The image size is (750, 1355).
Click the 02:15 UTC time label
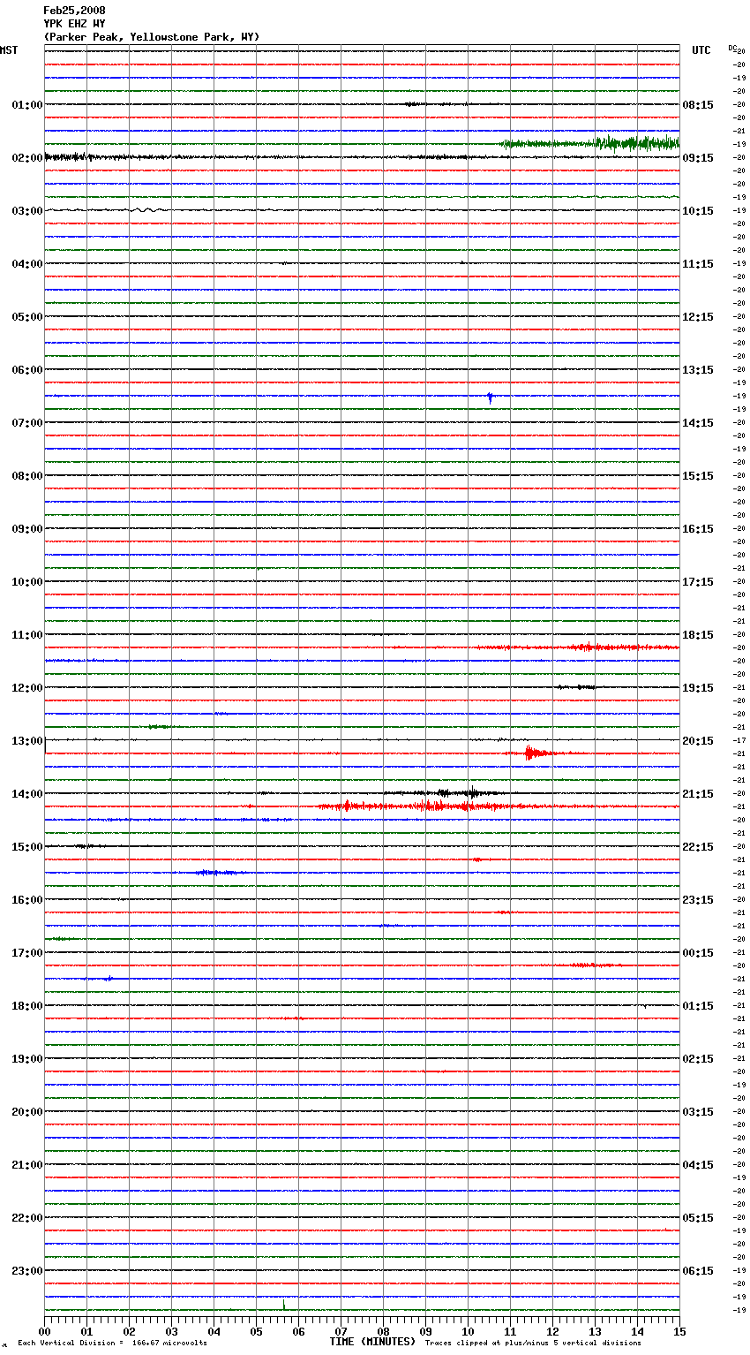[x=698, y=1059]
